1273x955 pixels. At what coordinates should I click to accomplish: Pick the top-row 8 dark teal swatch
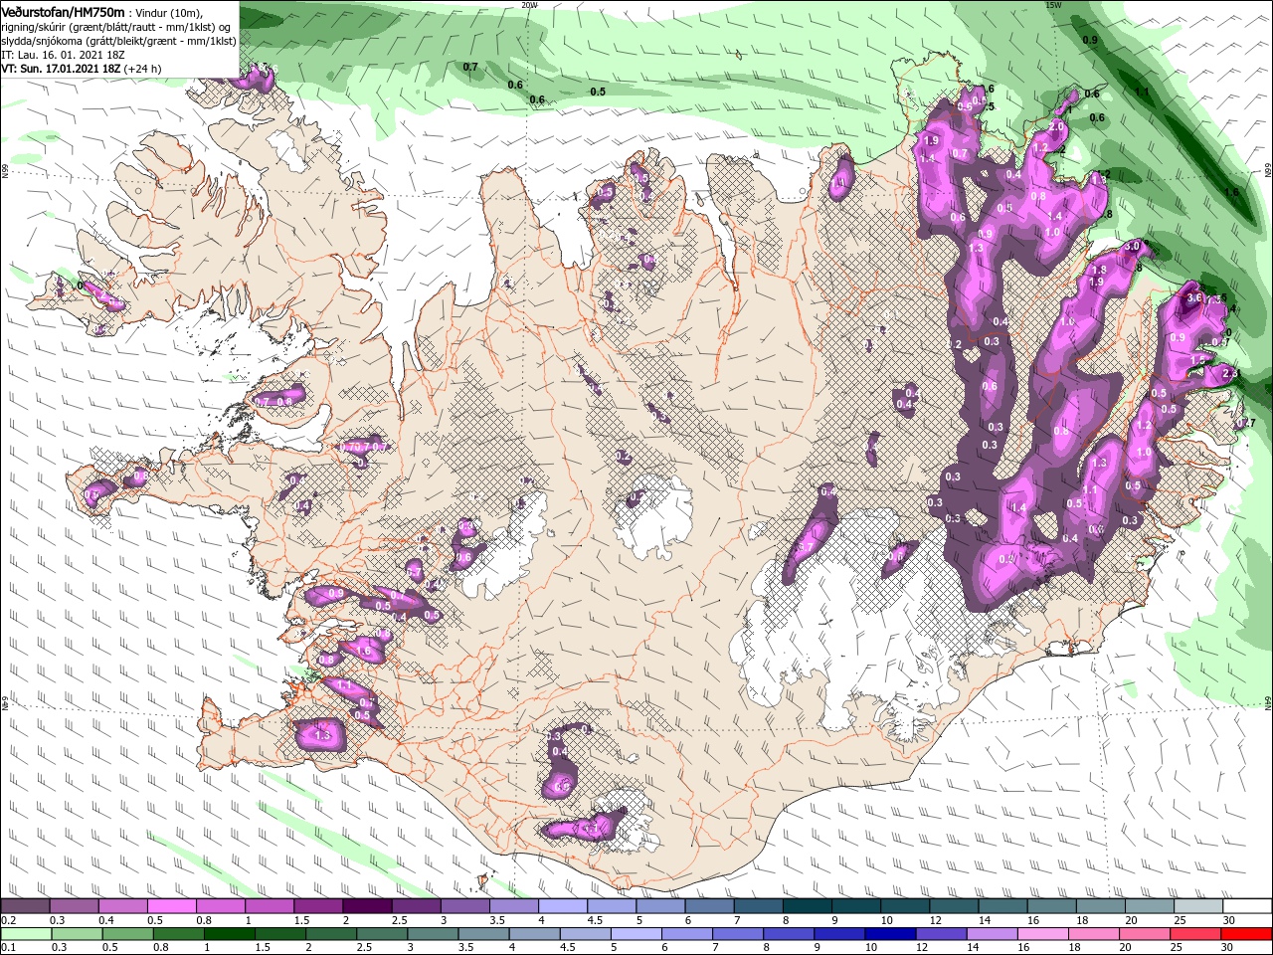pos(808,906)
